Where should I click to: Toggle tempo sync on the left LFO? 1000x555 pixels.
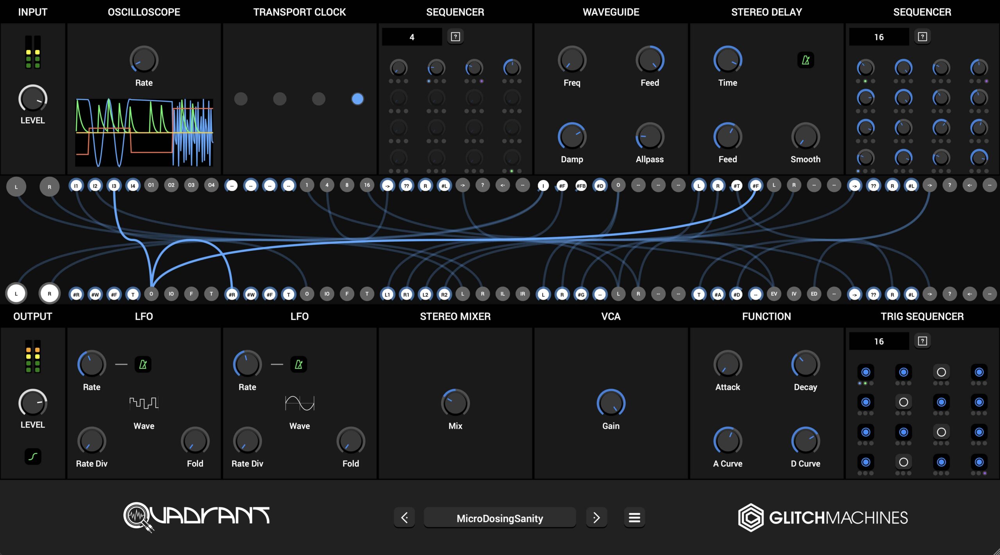[x=143, y=365]
